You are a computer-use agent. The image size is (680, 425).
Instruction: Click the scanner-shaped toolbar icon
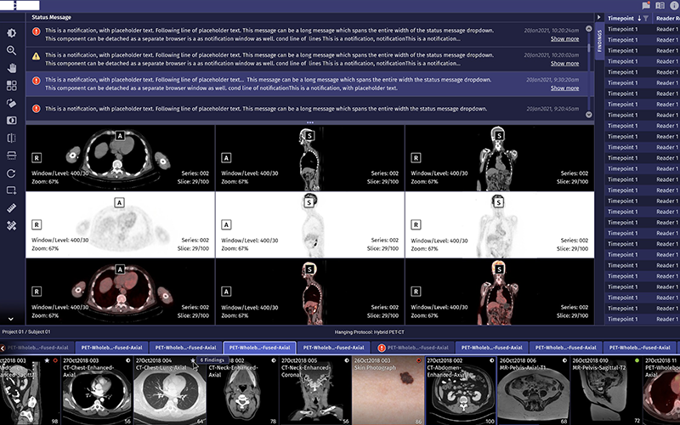12,156
